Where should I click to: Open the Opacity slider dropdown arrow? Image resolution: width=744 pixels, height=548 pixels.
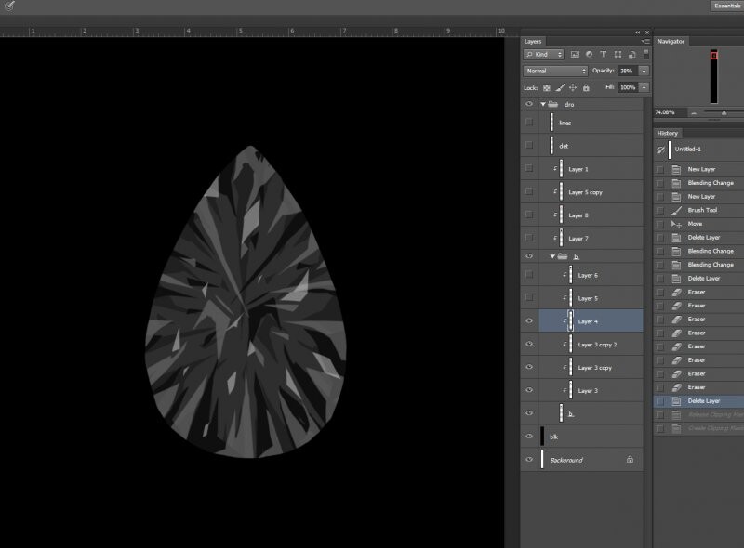coord(644,71)
